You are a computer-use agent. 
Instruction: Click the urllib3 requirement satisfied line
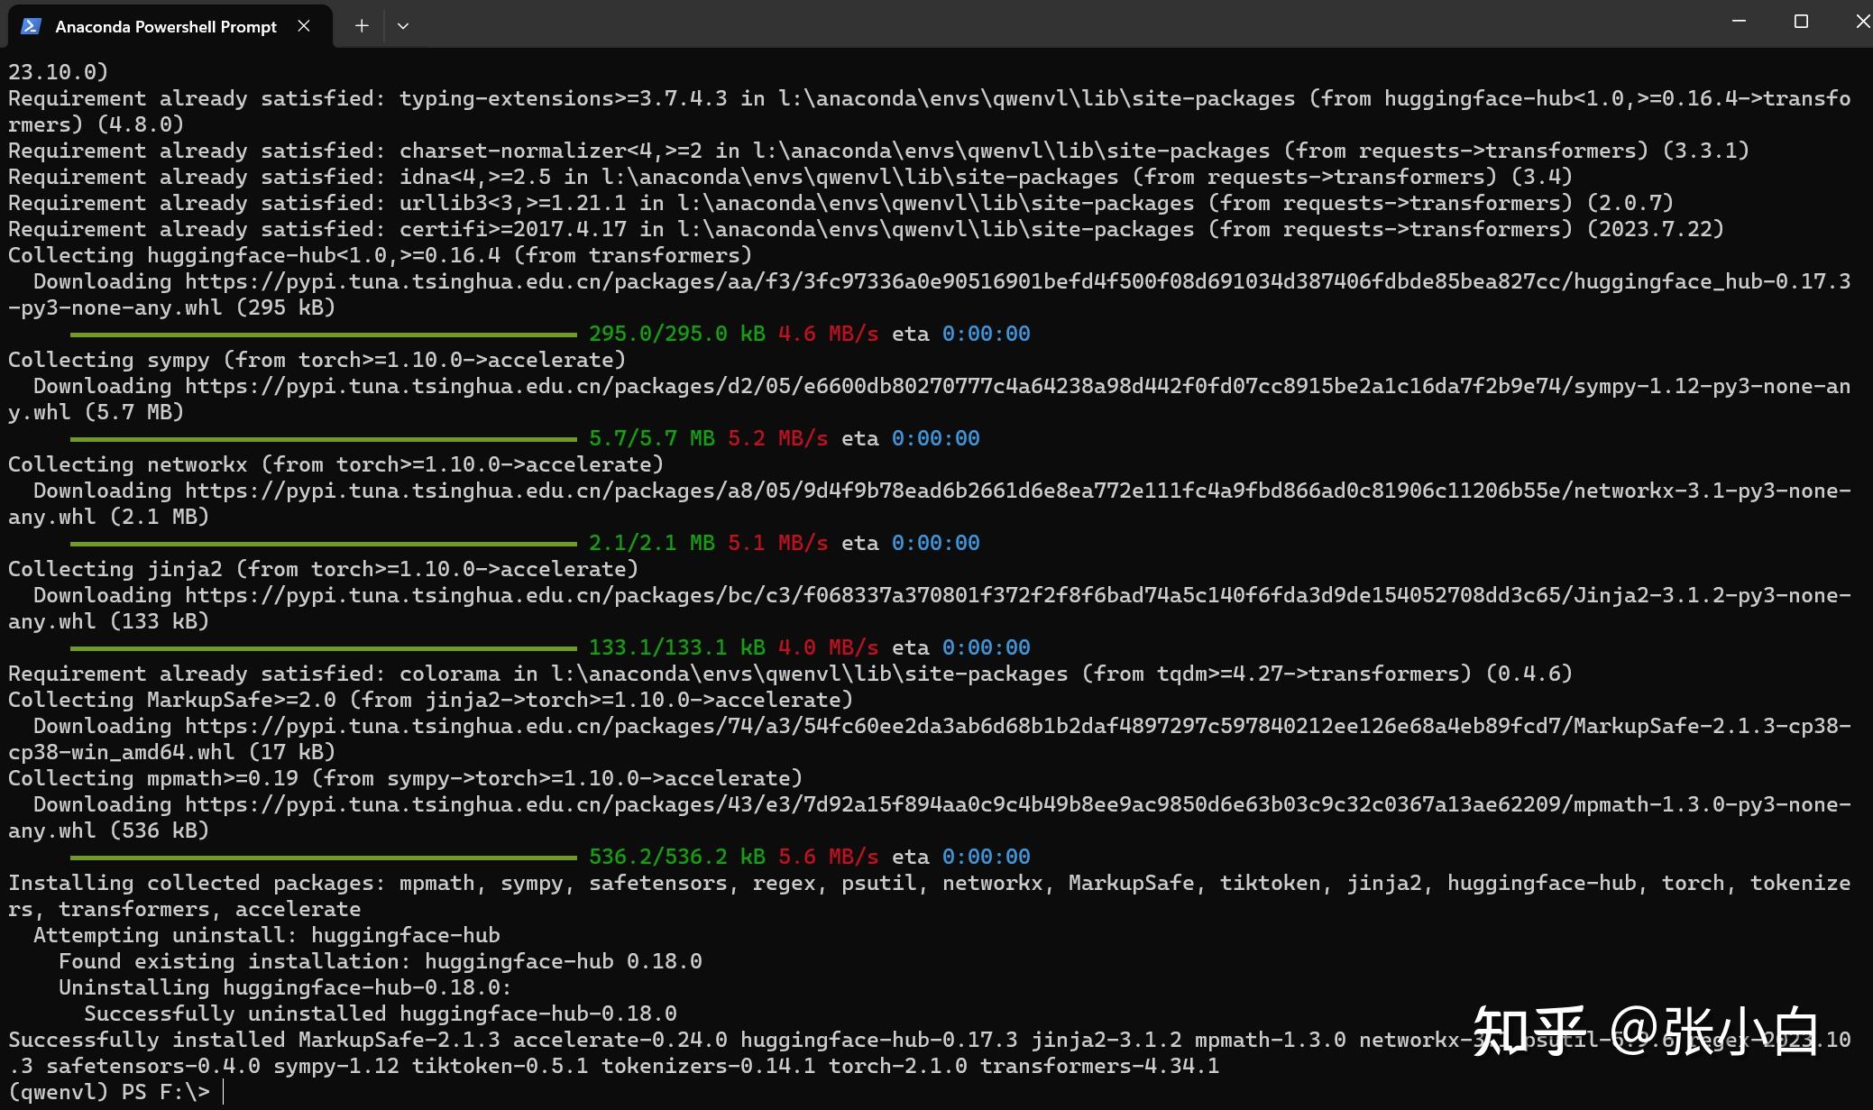tap(840, 204)
